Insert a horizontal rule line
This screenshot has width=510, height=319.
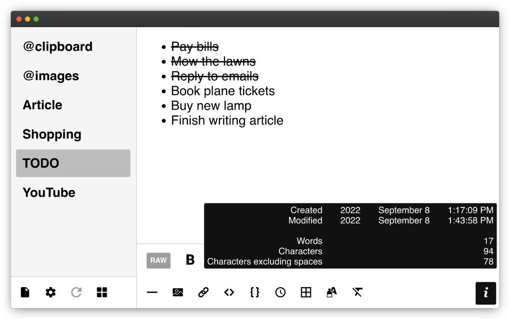(x=152, y=292)
